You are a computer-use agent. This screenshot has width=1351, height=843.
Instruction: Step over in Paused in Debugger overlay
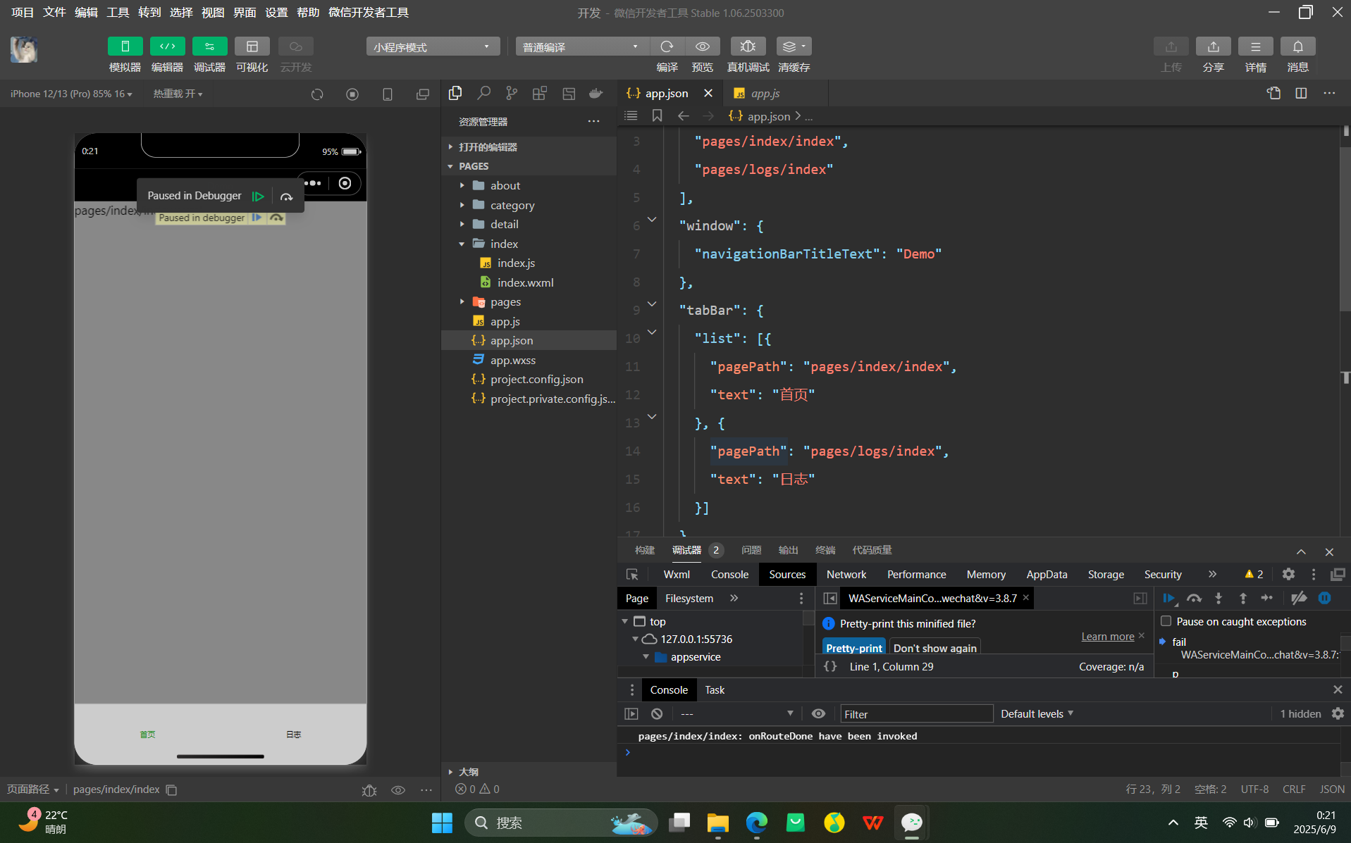click(286, 196)
